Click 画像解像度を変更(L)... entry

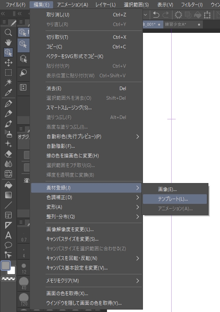tap(86, 229)
